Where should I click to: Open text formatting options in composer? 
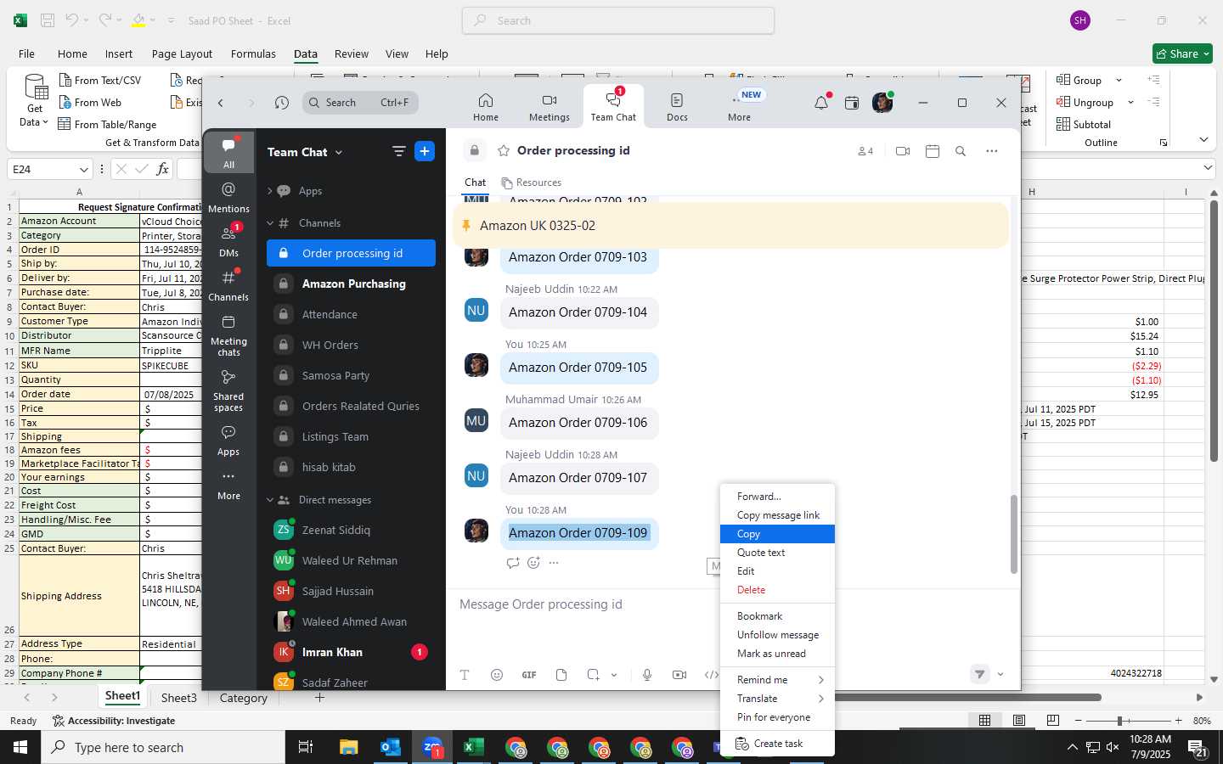(465, 675)
